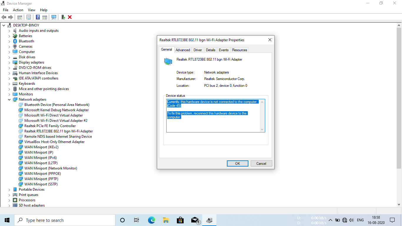
Task: Click the Forward arrow in the toolbar
Action: (11, 17)
